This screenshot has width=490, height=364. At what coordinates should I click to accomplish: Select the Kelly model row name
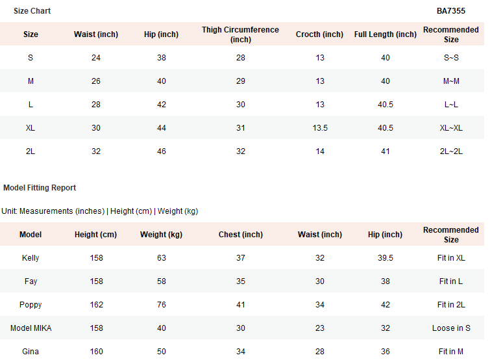pos(31,258)
